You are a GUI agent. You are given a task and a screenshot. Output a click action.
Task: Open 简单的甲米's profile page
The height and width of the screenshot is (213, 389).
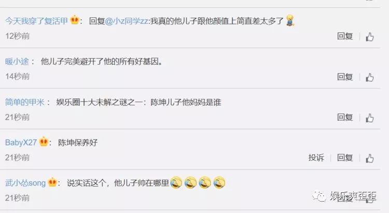click(25, 102)
